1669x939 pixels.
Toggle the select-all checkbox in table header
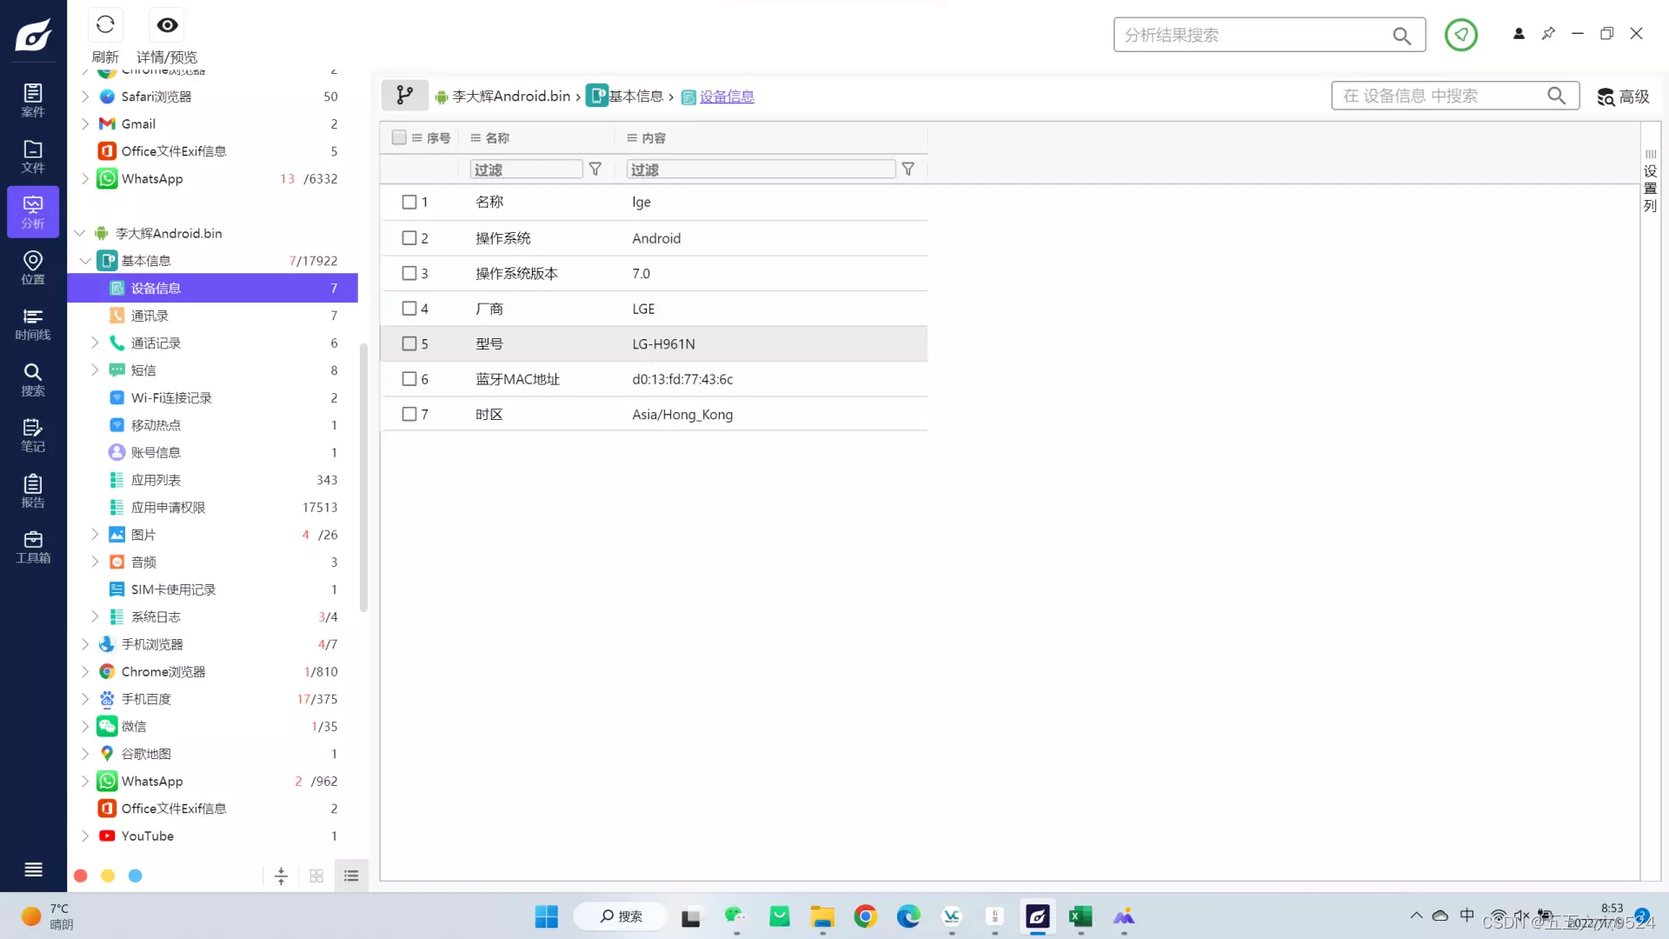(399, 137)
